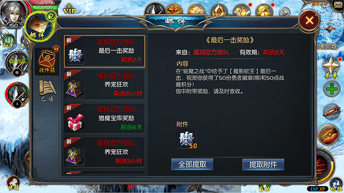Click the green plus icon on right side

(332, 89)
